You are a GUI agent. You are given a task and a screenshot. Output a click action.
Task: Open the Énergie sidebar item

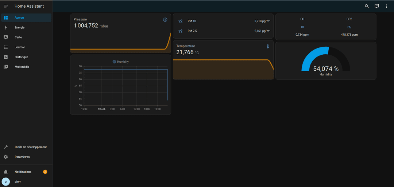point(20,27)
